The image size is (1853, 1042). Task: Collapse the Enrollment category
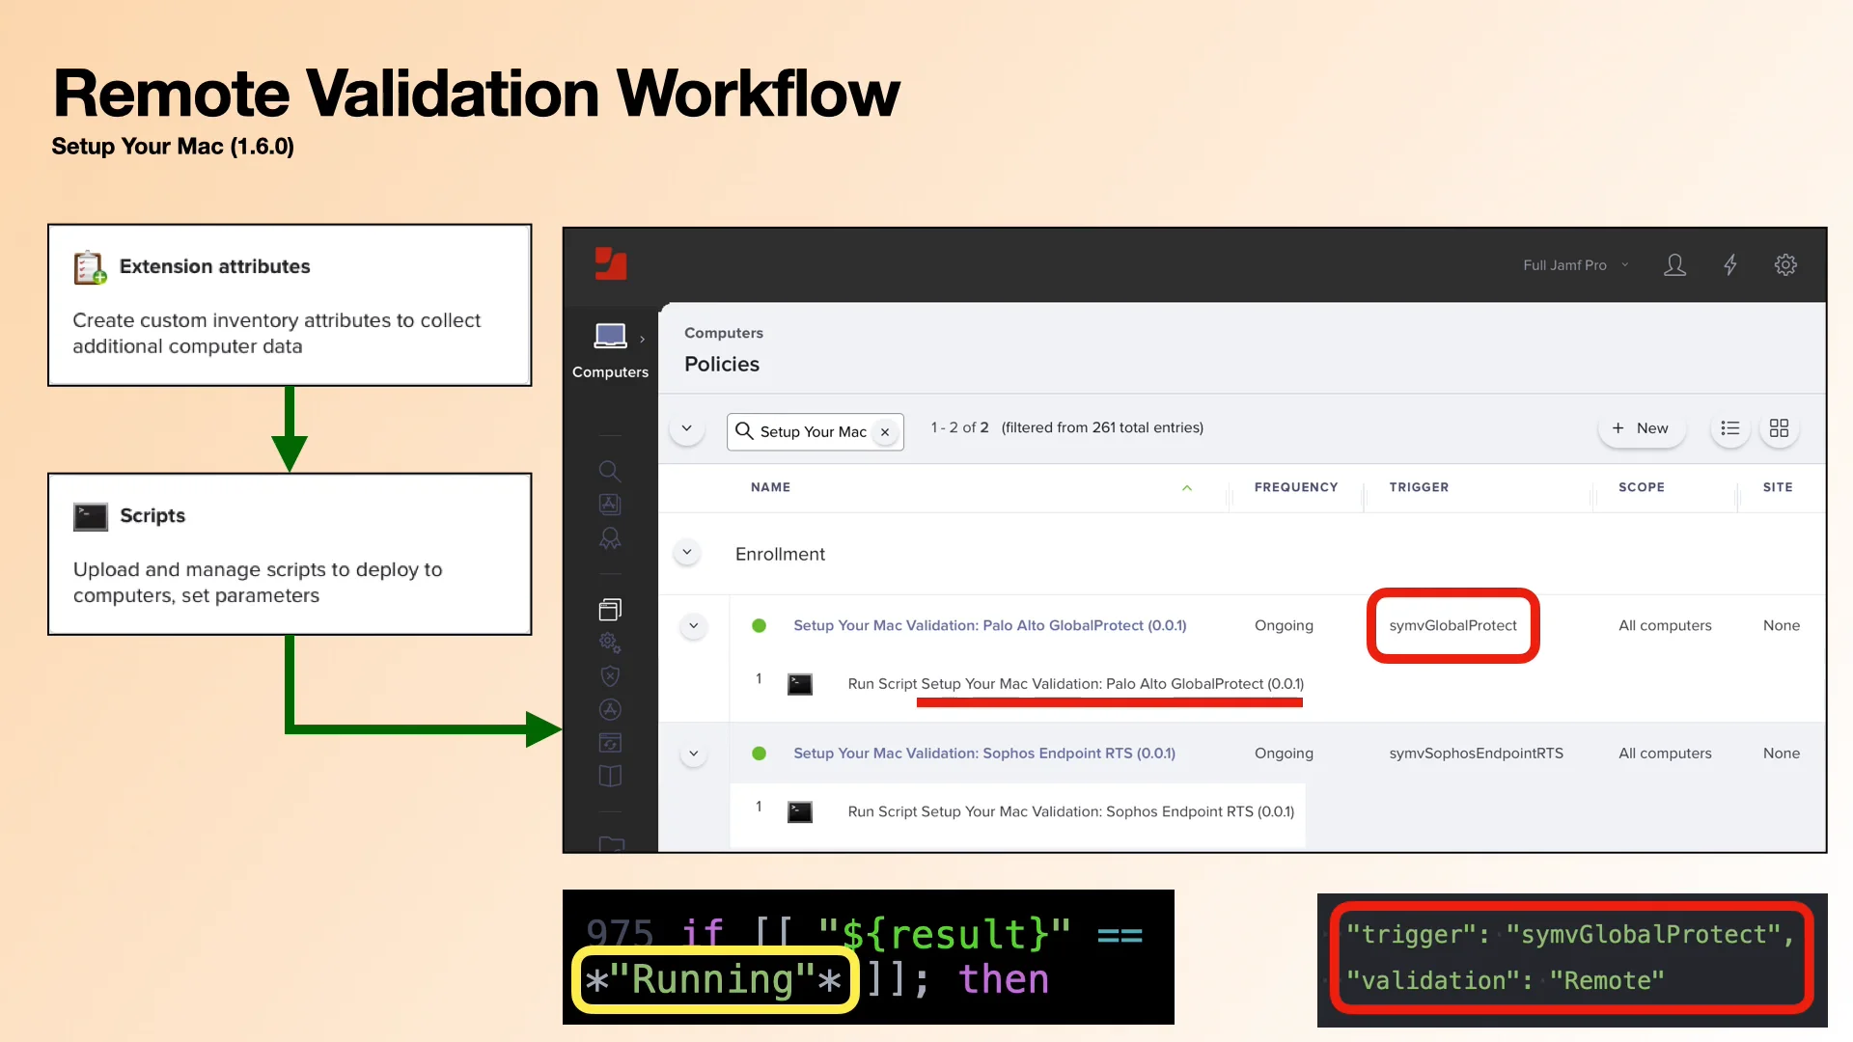point(686,553)
